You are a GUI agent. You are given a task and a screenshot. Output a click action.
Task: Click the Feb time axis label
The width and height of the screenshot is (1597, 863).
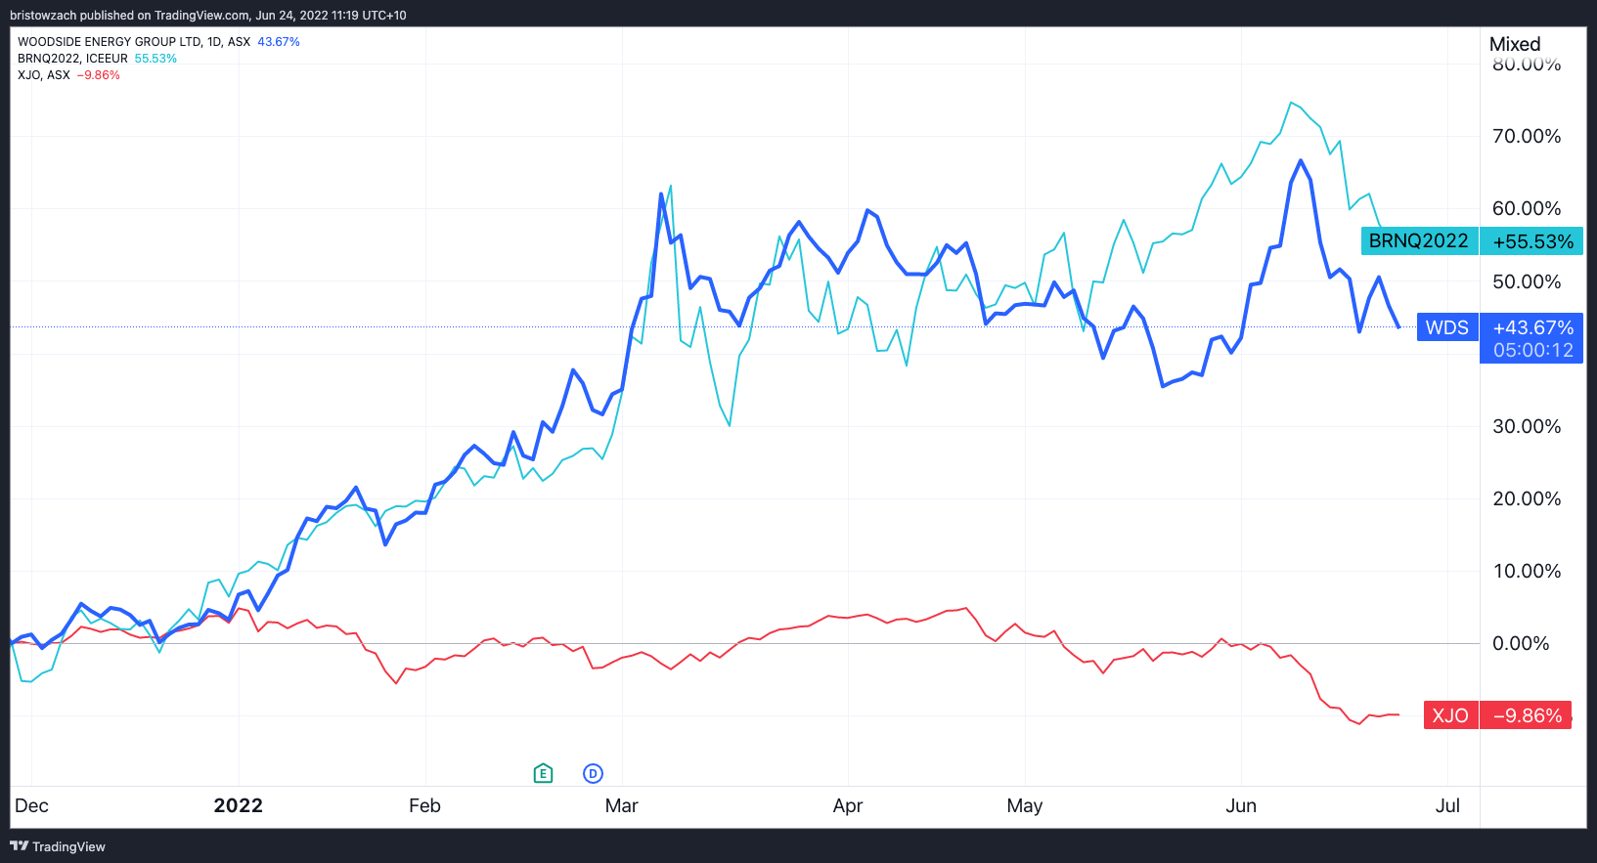click(x=424, y=805)
